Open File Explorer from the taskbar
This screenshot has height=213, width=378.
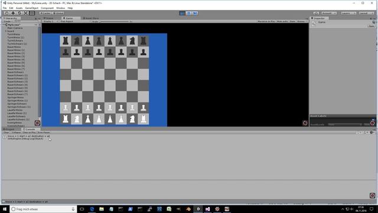pos(102,209)
